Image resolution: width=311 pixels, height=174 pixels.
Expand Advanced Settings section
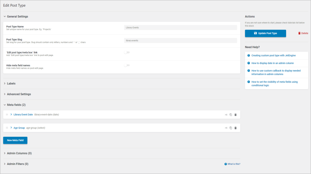(x=19, y=94)
